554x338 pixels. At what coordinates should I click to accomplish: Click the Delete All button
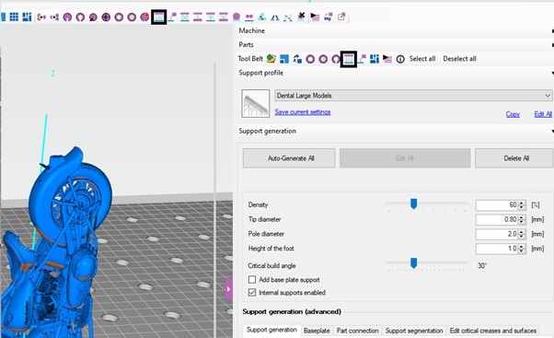pos(514,158)
